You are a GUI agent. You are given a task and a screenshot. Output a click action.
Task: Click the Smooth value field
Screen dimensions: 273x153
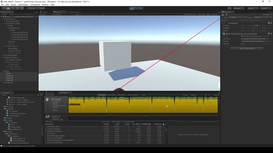(x=256, y=44)
